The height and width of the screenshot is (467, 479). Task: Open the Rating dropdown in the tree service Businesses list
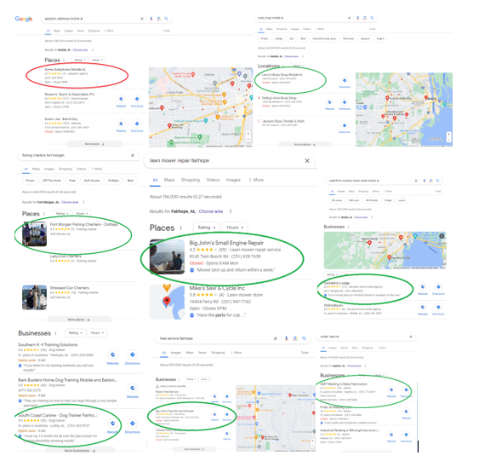pyautogui.click(x=191, y=379)
